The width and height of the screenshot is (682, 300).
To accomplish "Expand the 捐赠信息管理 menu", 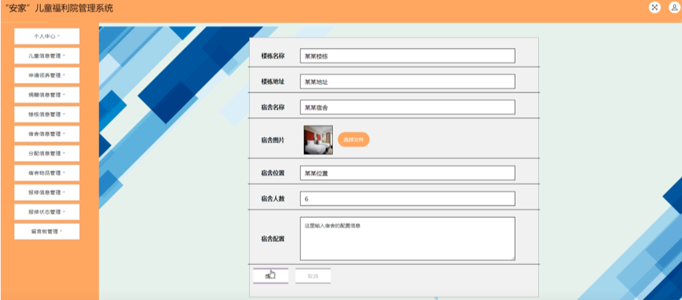I will click(47, 95).
